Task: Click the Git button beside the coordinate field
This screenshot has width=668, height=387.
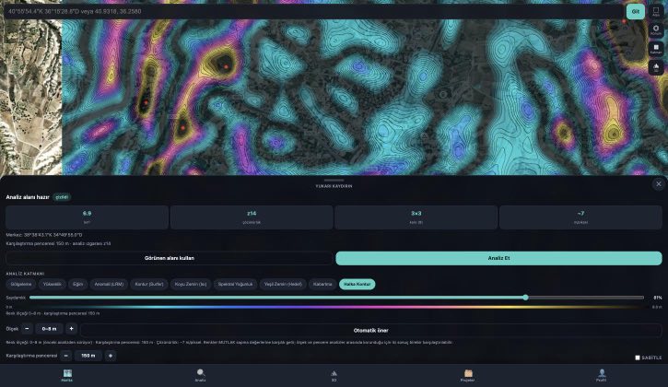Action: pos(635,11)
